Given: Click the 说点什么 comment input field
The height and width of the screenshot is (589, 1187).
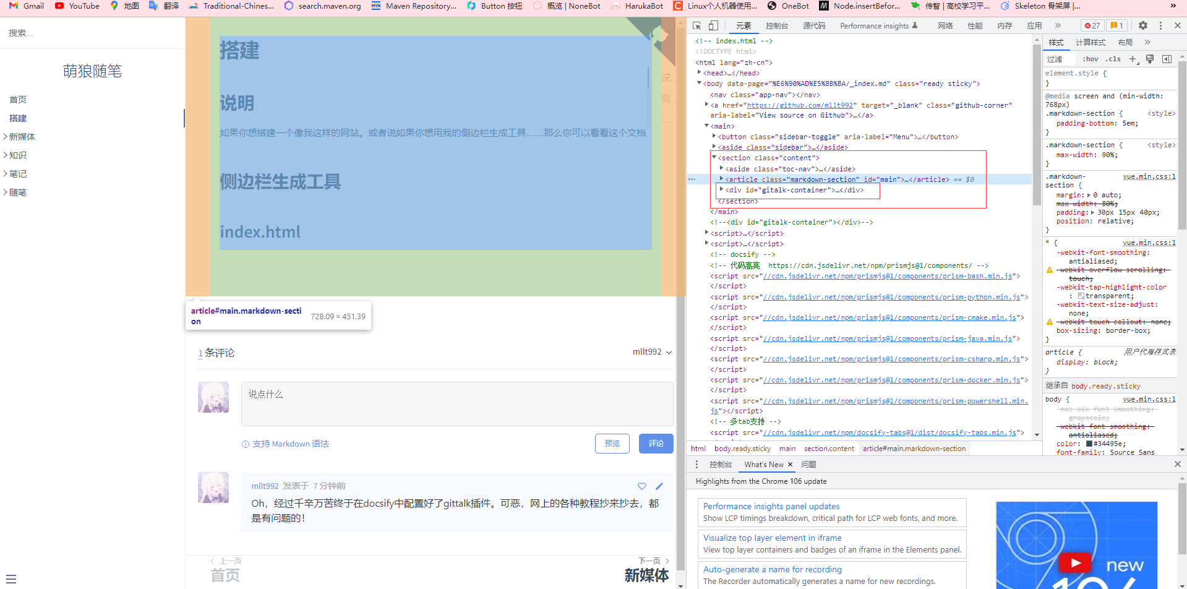Looking at the screenshot, I should [456, 403].
